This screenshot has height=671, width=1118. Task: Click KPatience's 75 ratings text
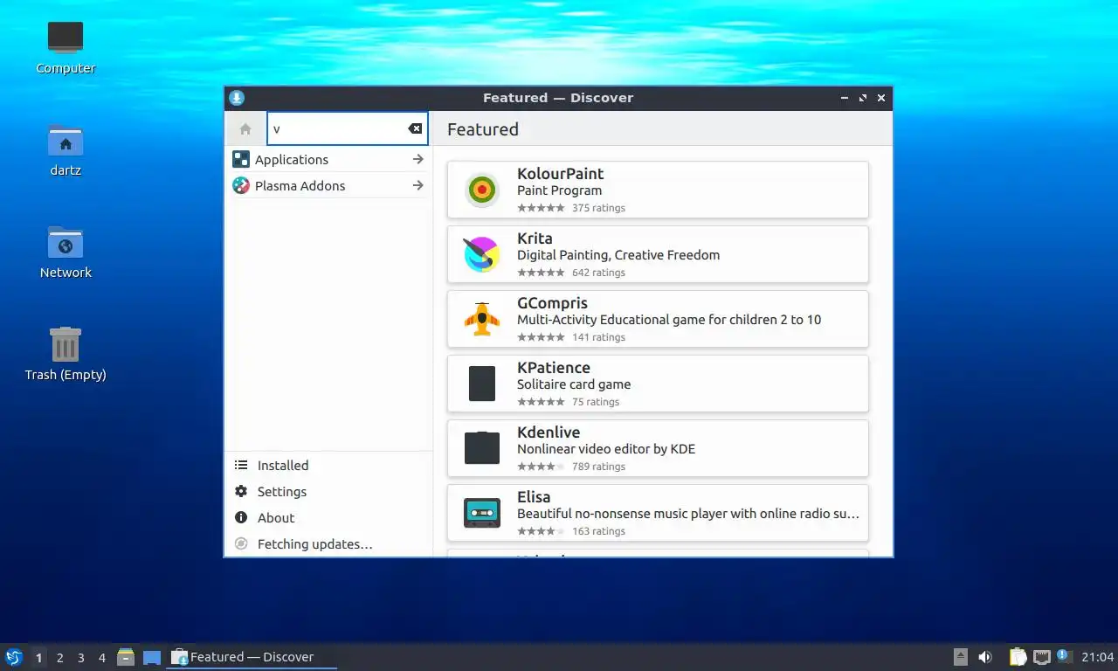pyautogui.click(x=596, y=402)
